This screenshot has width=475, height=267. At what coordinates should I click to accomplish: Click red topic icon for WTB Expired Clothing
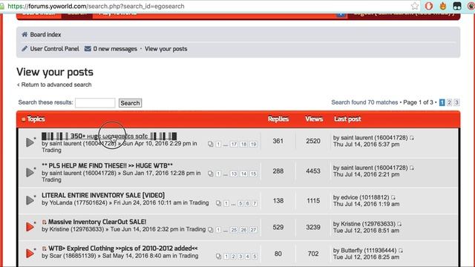pos(30,253)
